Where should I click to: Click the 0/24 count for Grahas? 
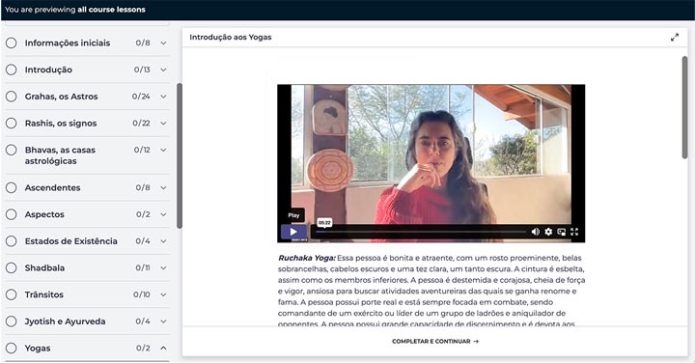pyautogui.click(x=141, y=97)
